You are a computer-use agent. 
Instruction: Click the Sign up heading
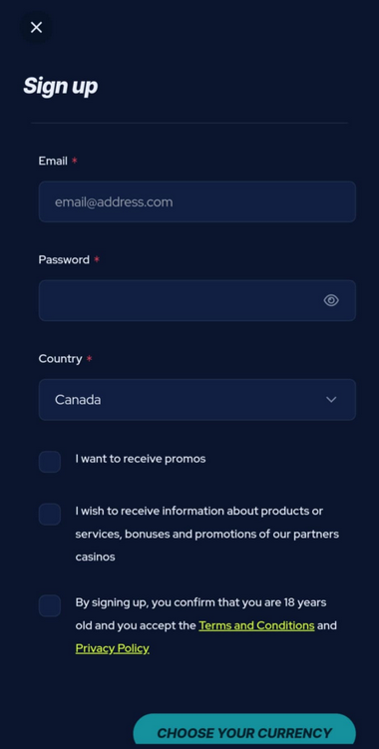pyautogui.click(x=61, y=86)
